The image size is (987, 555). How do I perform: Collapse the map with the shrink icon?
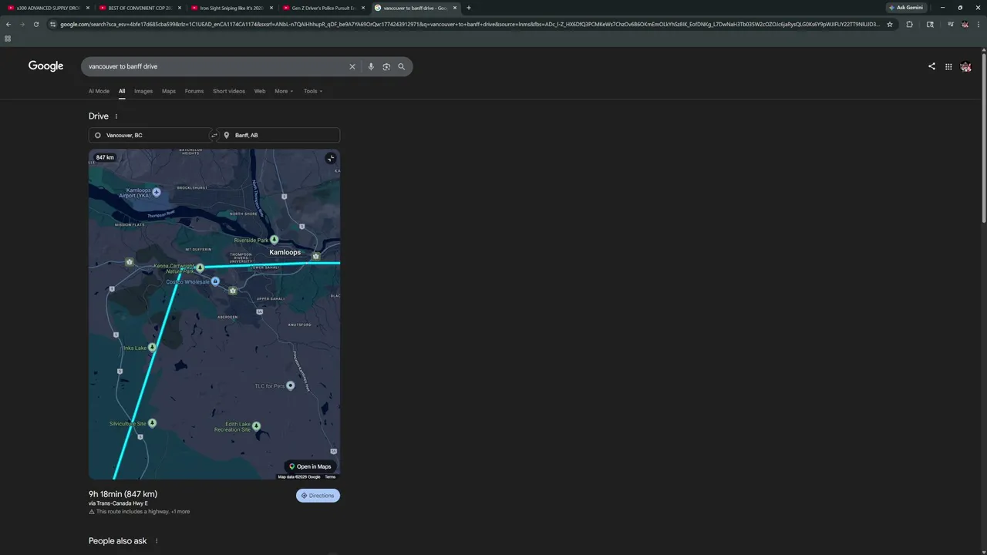331,158
